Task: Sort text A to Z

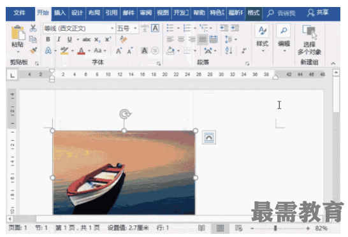Action: coord(229,50)
